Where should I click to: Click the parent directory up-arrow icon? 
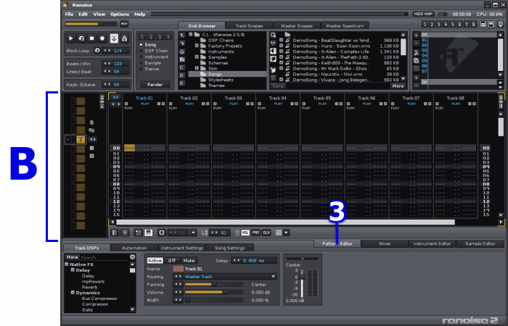pos(182,35)
